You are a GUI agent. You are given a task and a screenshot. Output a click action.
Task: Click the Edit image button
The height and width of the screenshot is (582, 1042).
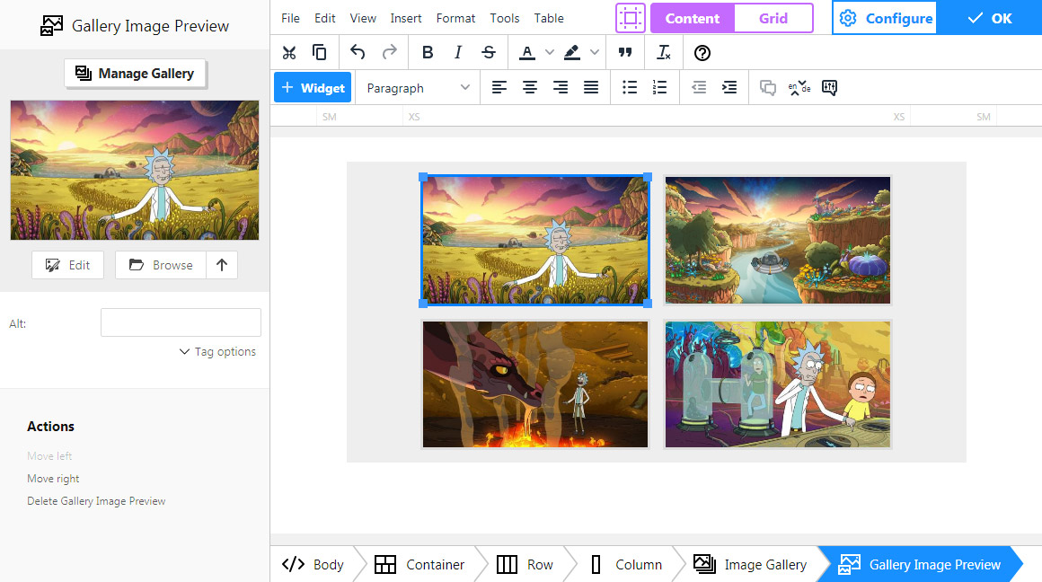(67, 265)
